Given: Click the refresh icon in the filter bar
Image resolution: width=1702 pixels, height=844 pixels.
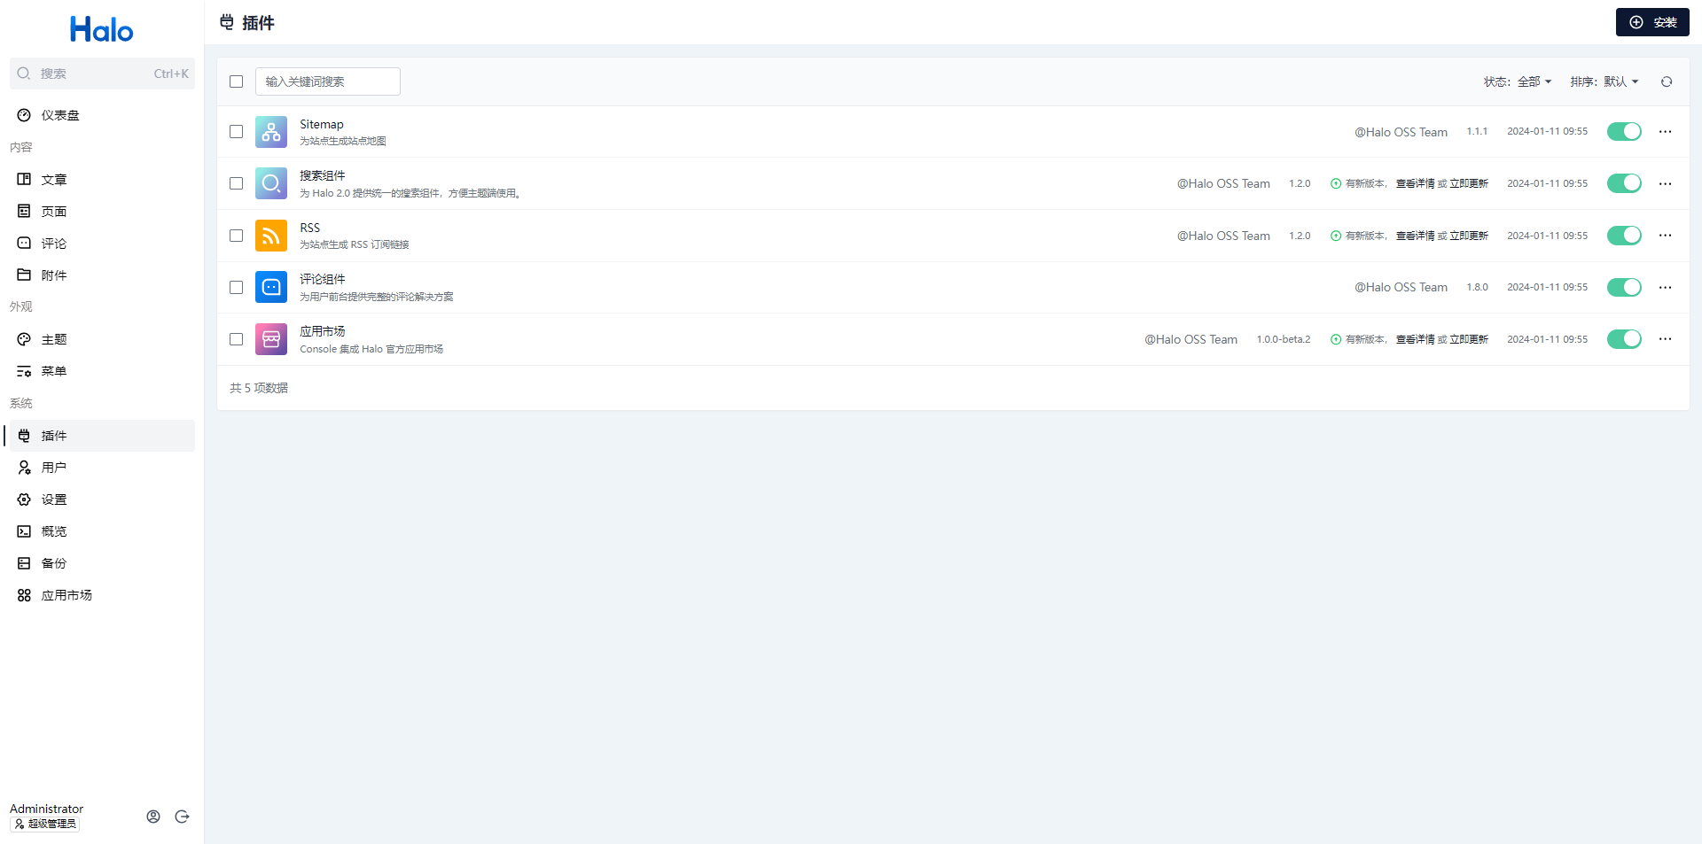Looking at the screenshot, I should tap(1667, 81).
